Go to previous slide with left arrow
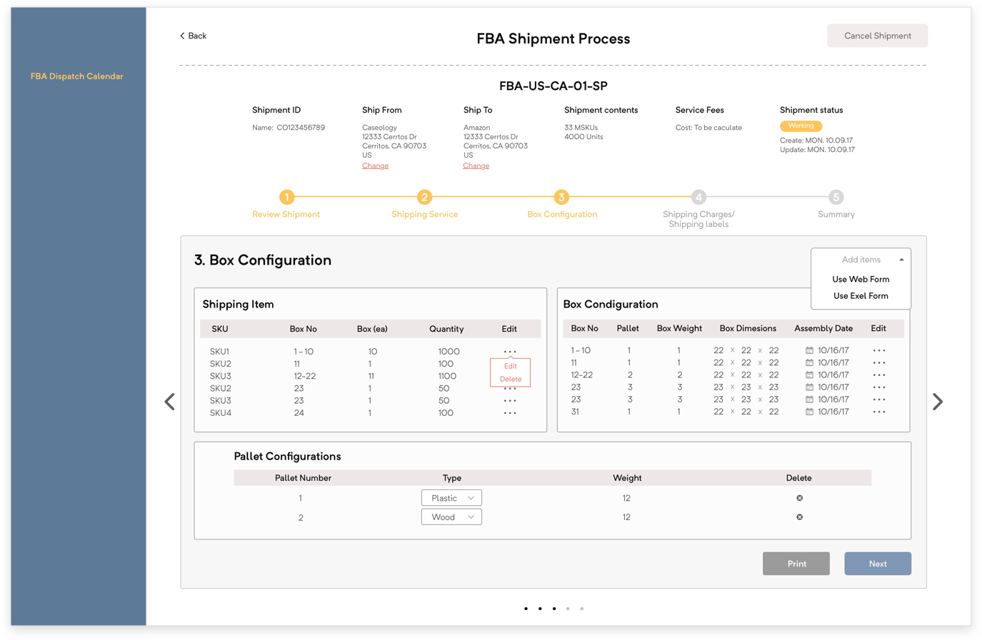This screenshot has width=982, height=640. [170, 402]
